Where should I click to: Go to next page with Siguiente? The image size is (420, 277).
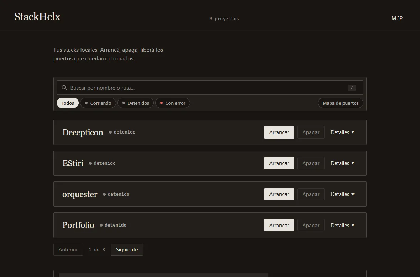(127, 249)
